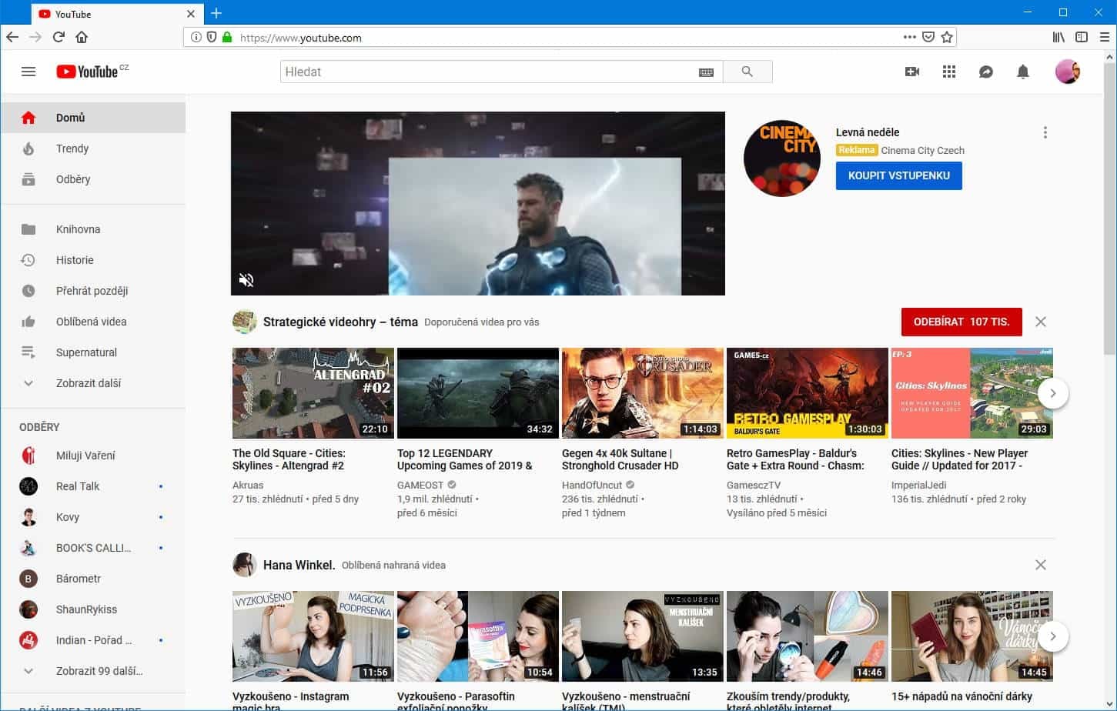
Task: Click the magnifier search button
Action: (747, 72)
